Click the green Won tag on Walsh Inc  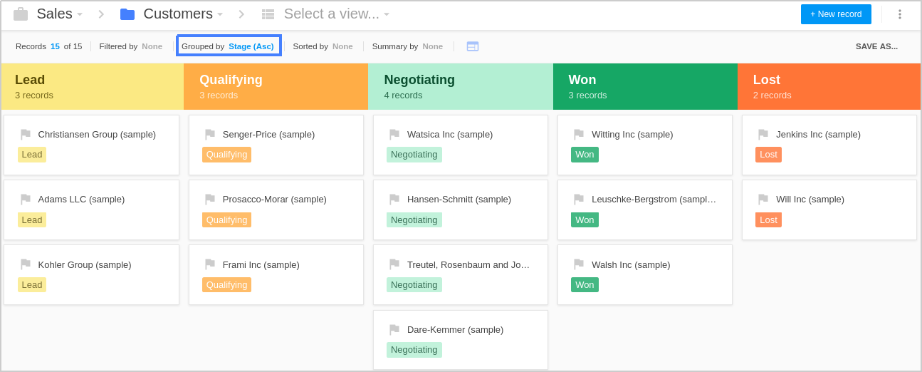pos(585,284)
